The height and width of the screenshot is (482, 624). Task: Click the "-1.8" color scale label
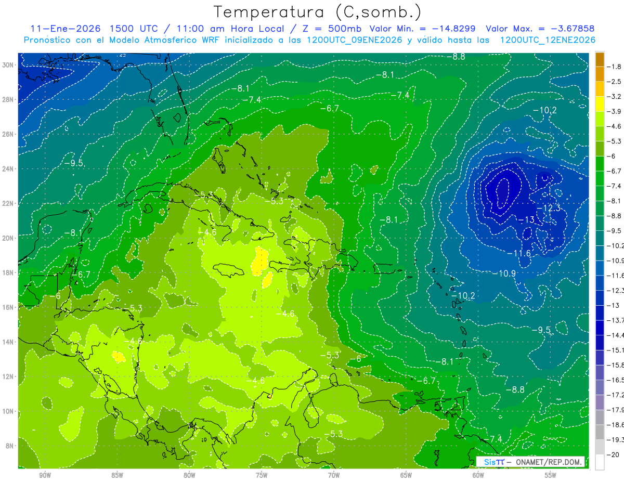pyautogui.click(x=614, y=67)
